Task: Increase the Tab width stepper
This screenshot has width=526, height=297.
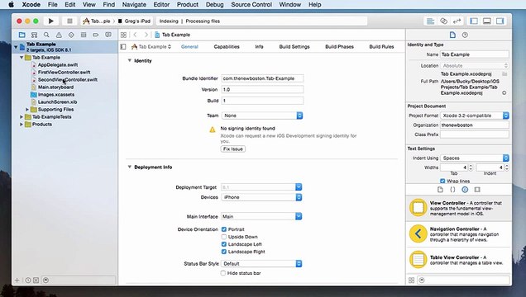Action: (x=471, y=166)
